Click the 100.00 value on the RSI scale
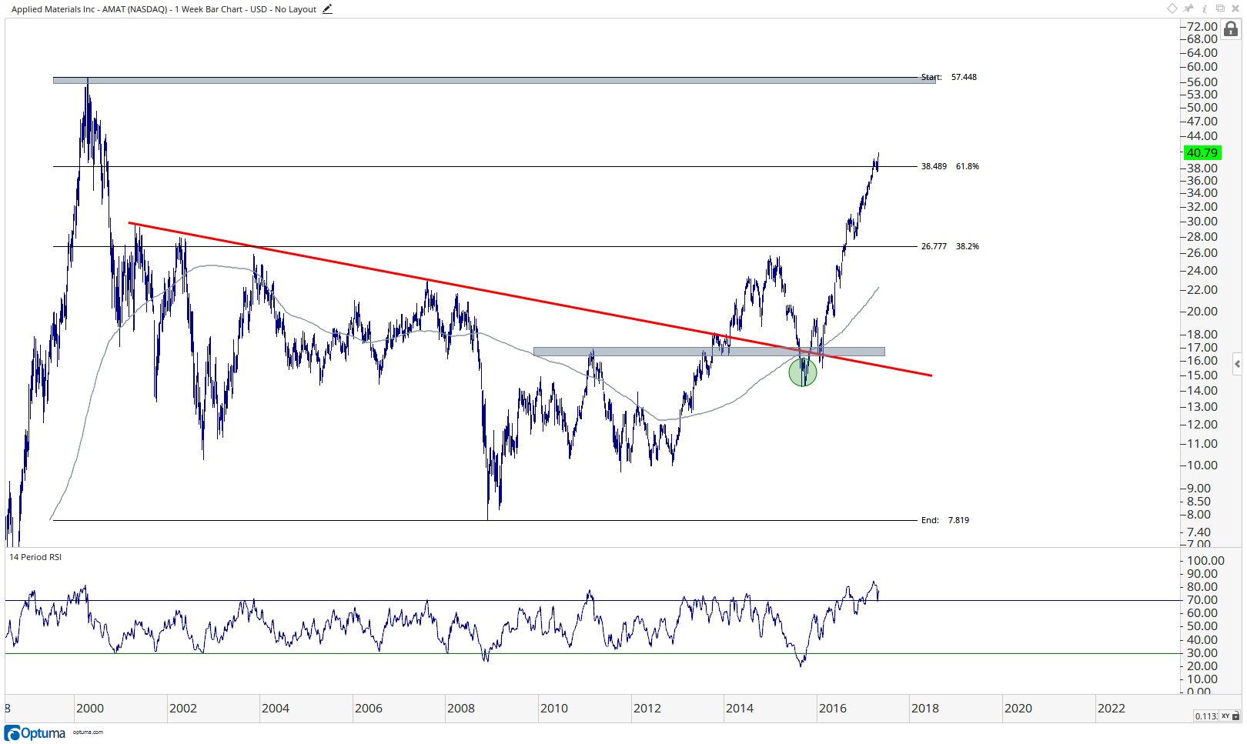The height and width of the screenshot is (744, 1247). click(x=1205, y=561)
